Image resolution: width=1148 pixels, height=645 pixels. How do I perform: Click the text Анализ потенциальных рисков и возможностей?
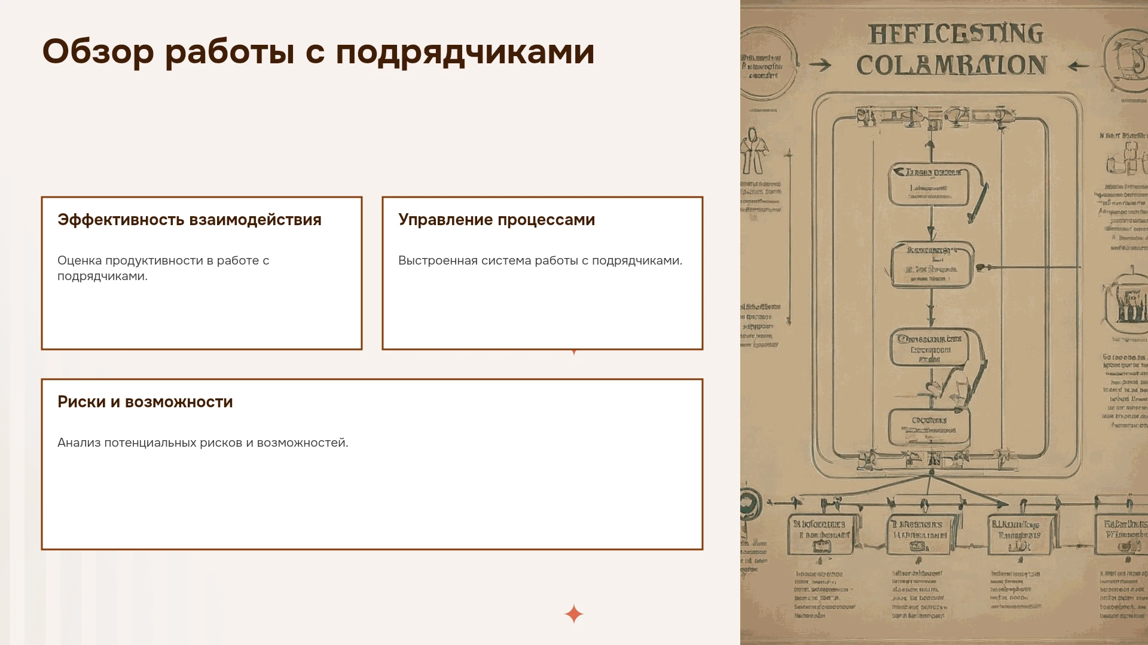[x=203, y=443]
